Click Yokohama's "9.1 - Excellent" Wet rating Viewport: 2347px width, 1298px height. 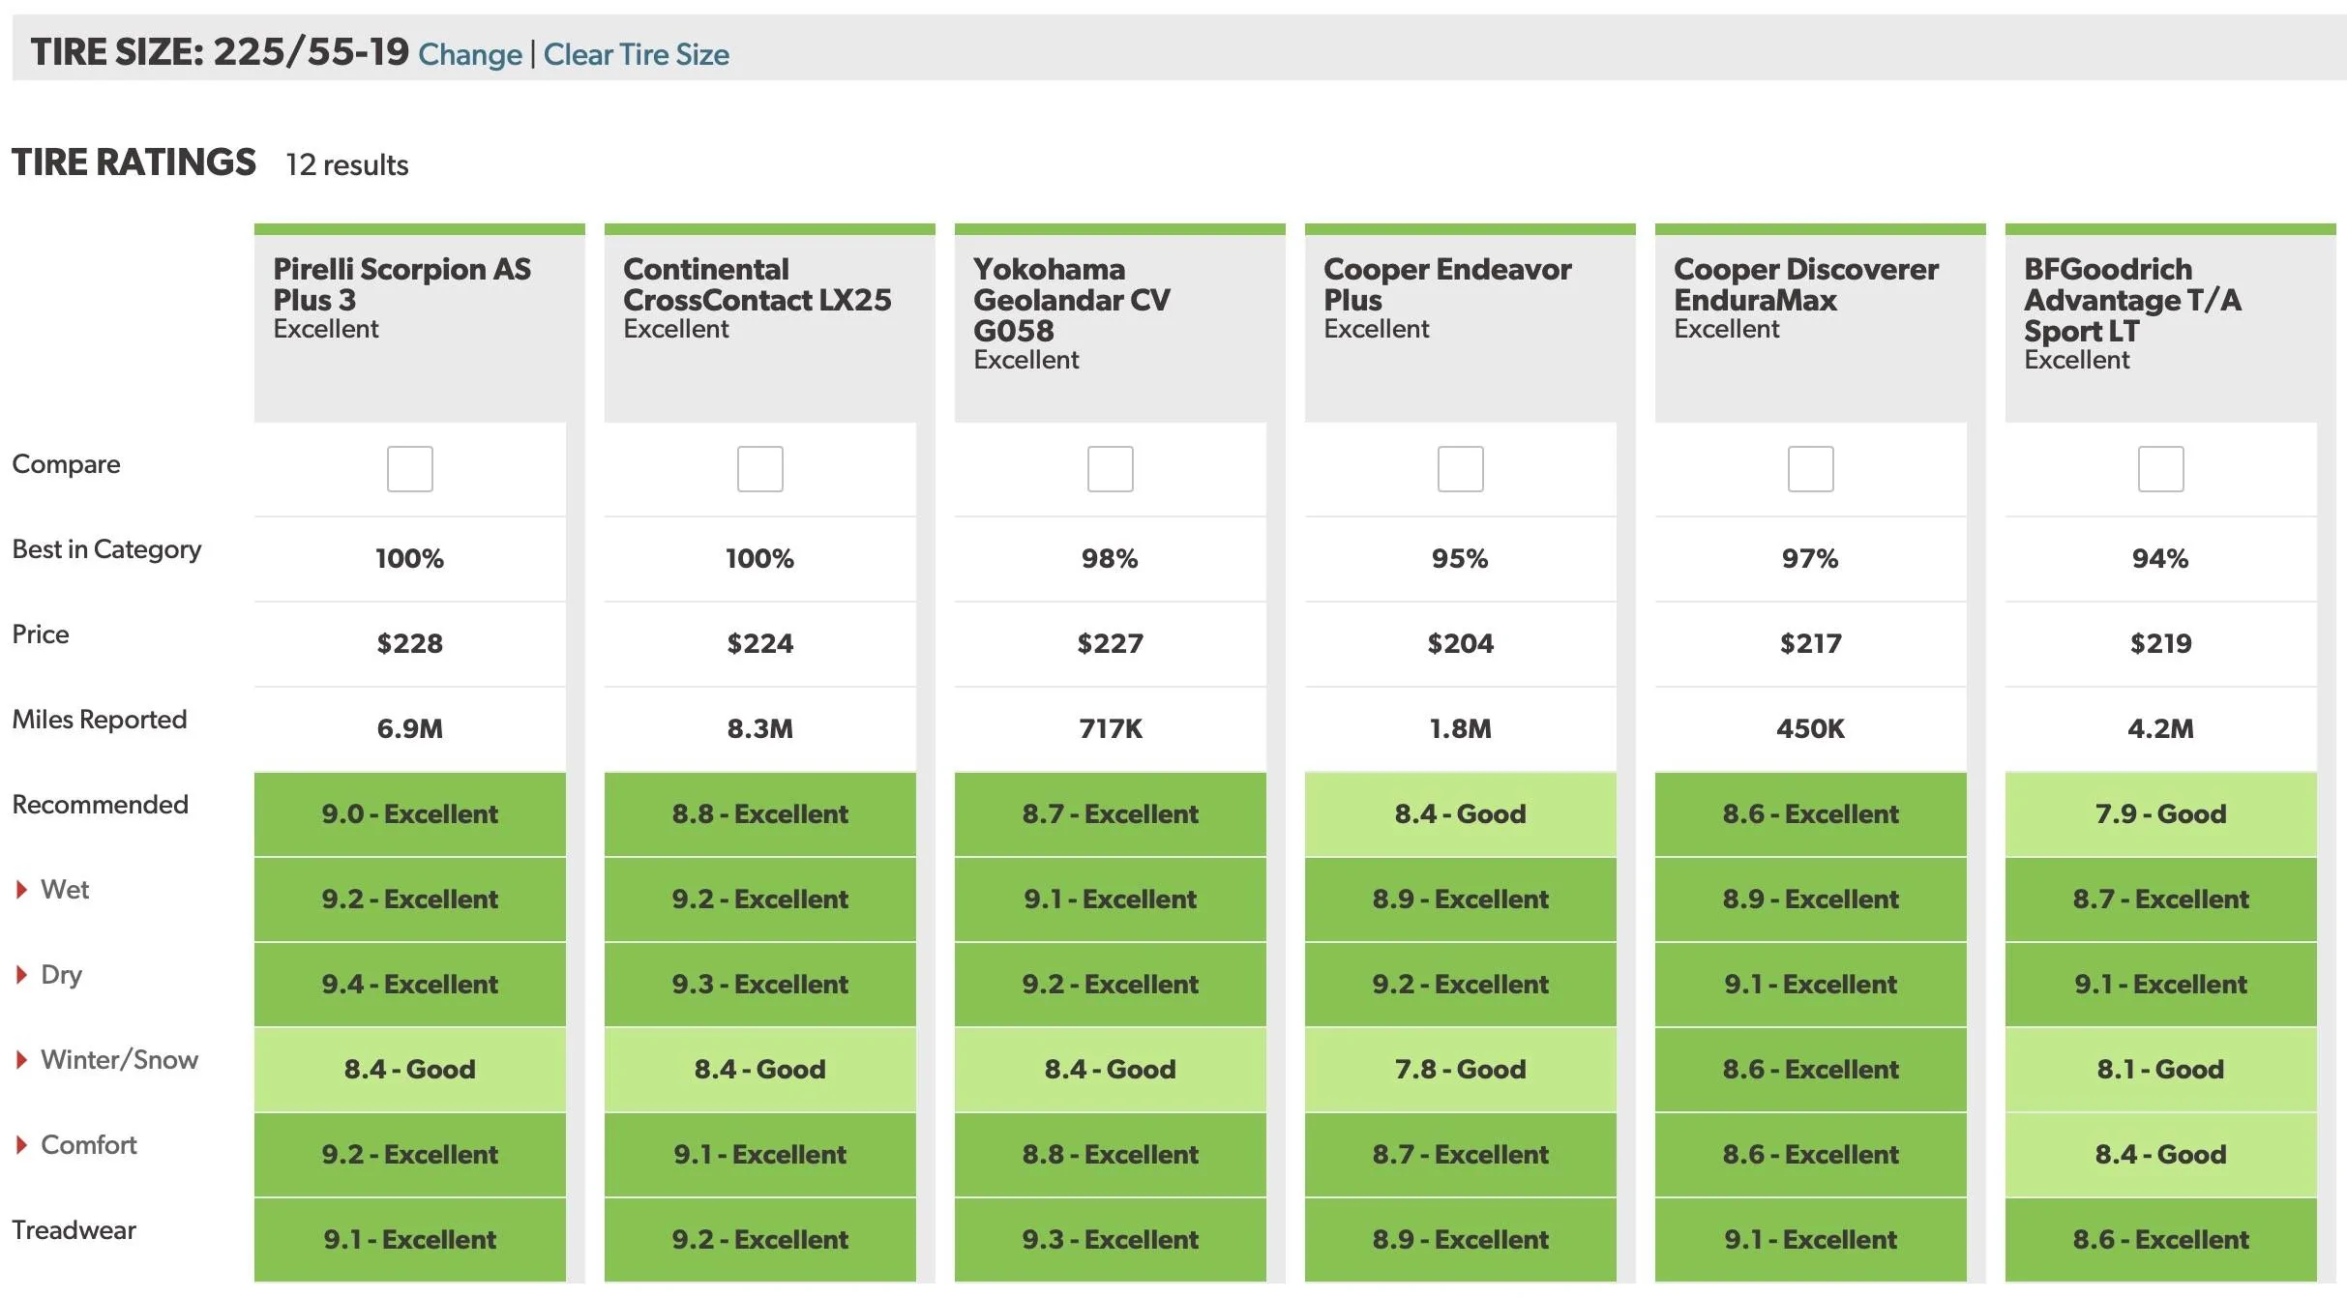(1111, 899)
